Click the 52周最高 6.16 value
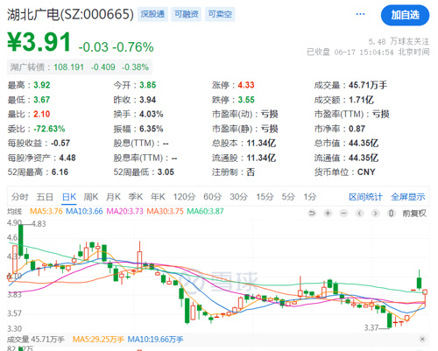Viewport: 438px width, 351px height. coord(60,172)
